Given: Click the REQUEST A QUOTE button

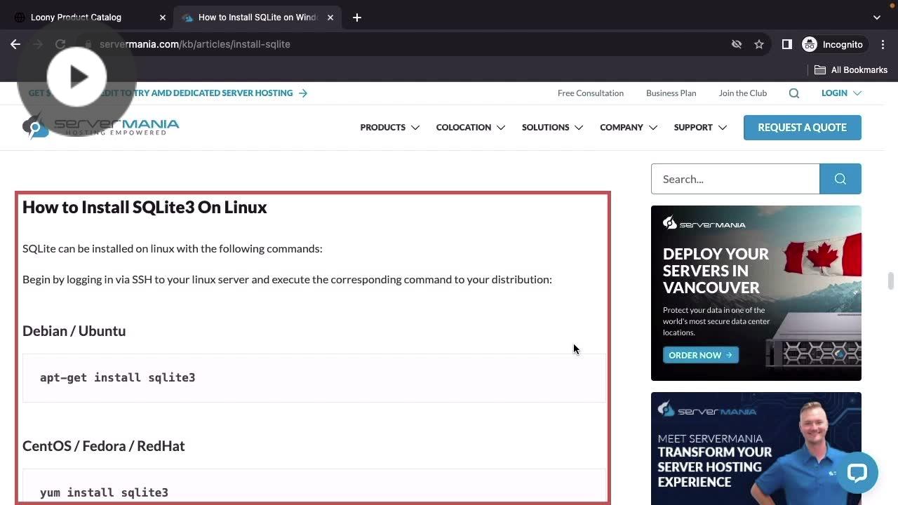Looking at the screenshot, I should coord(802,128).
